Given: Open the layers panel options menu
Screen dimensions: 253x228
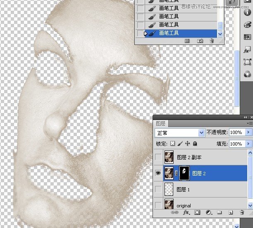Looking at the screenshot, I should point(249,123).
